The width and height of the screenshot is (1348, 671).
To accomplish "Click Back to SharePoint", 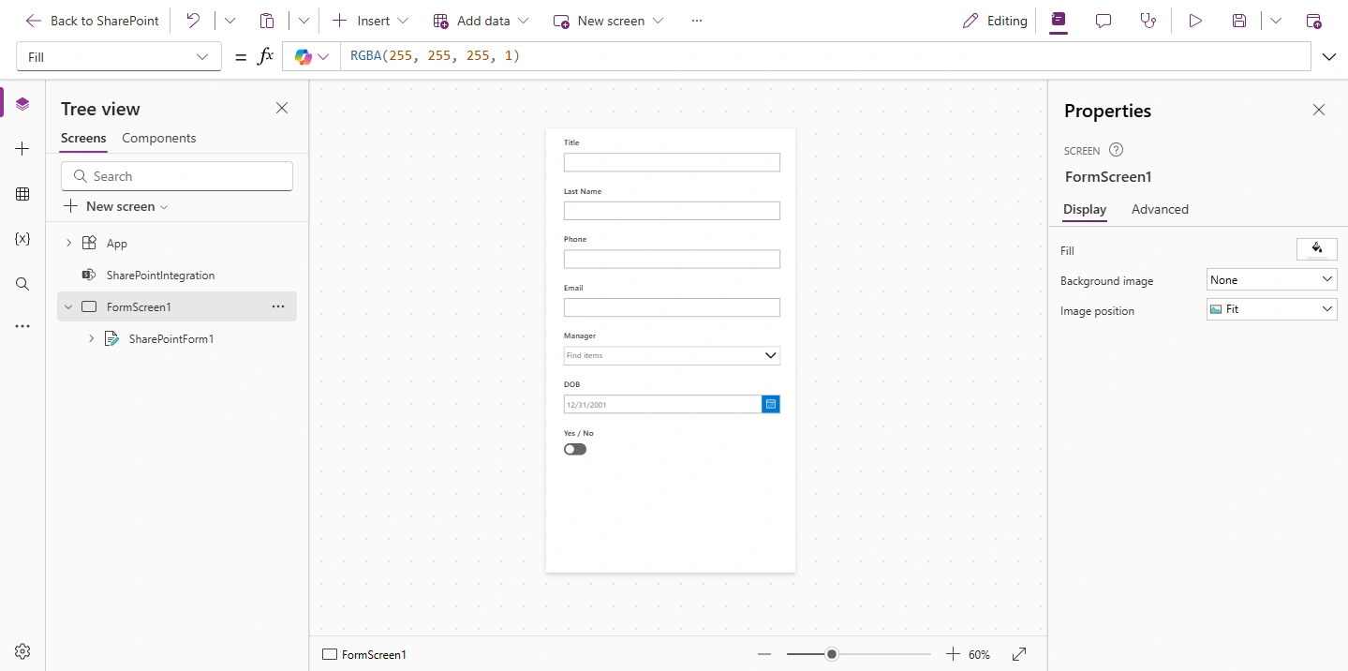I will coord(92,21).
